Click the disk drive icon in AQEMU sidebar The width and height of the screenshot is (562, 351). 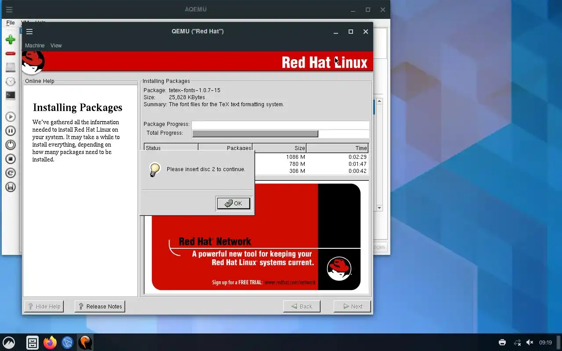pos(11,67)
